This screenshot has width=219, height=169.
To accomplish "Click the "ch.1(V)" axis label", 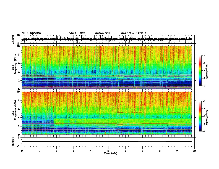I will pos(13,39).
